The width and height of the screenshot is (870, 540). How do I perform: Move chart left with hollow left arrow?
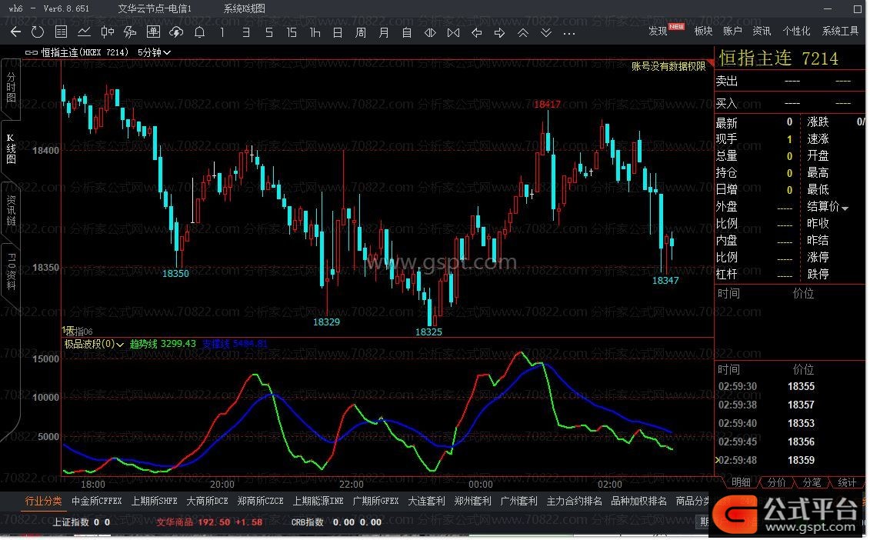477,33
